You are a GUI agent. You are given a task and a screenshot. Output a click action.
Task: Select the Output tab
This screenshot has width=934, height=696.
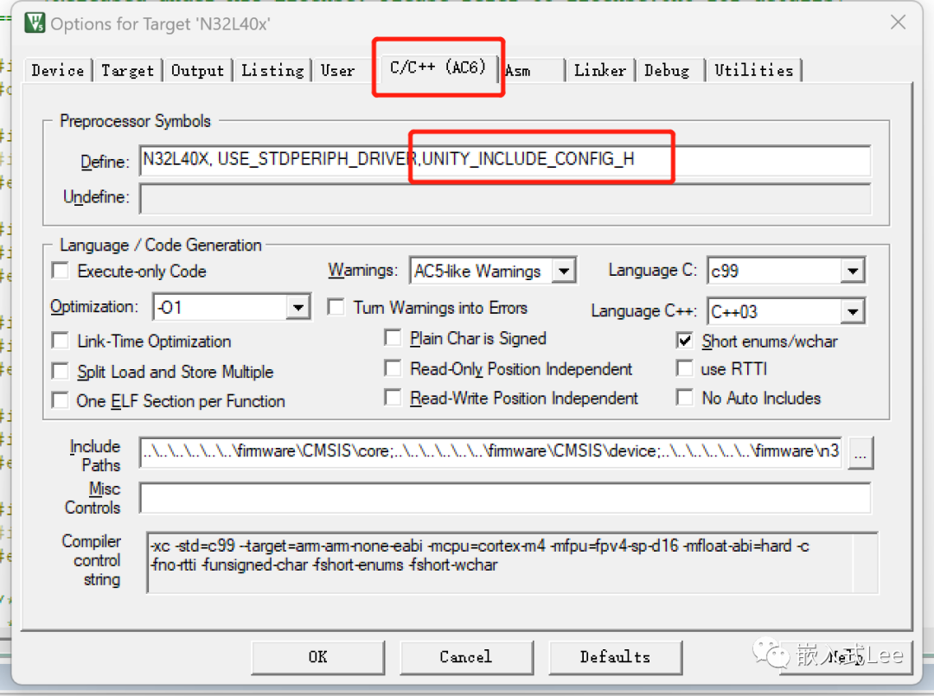197,70
